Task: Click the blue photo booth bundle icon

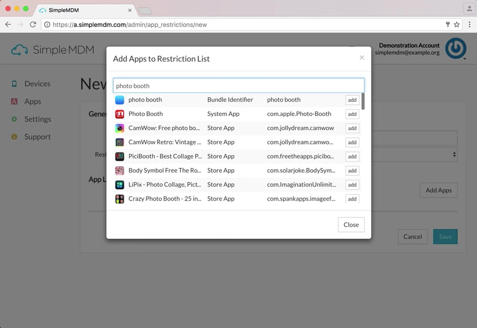Action: [120, 100]
